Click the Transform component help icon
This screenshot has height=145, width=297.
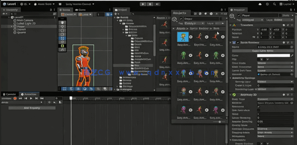pos(284,25)
